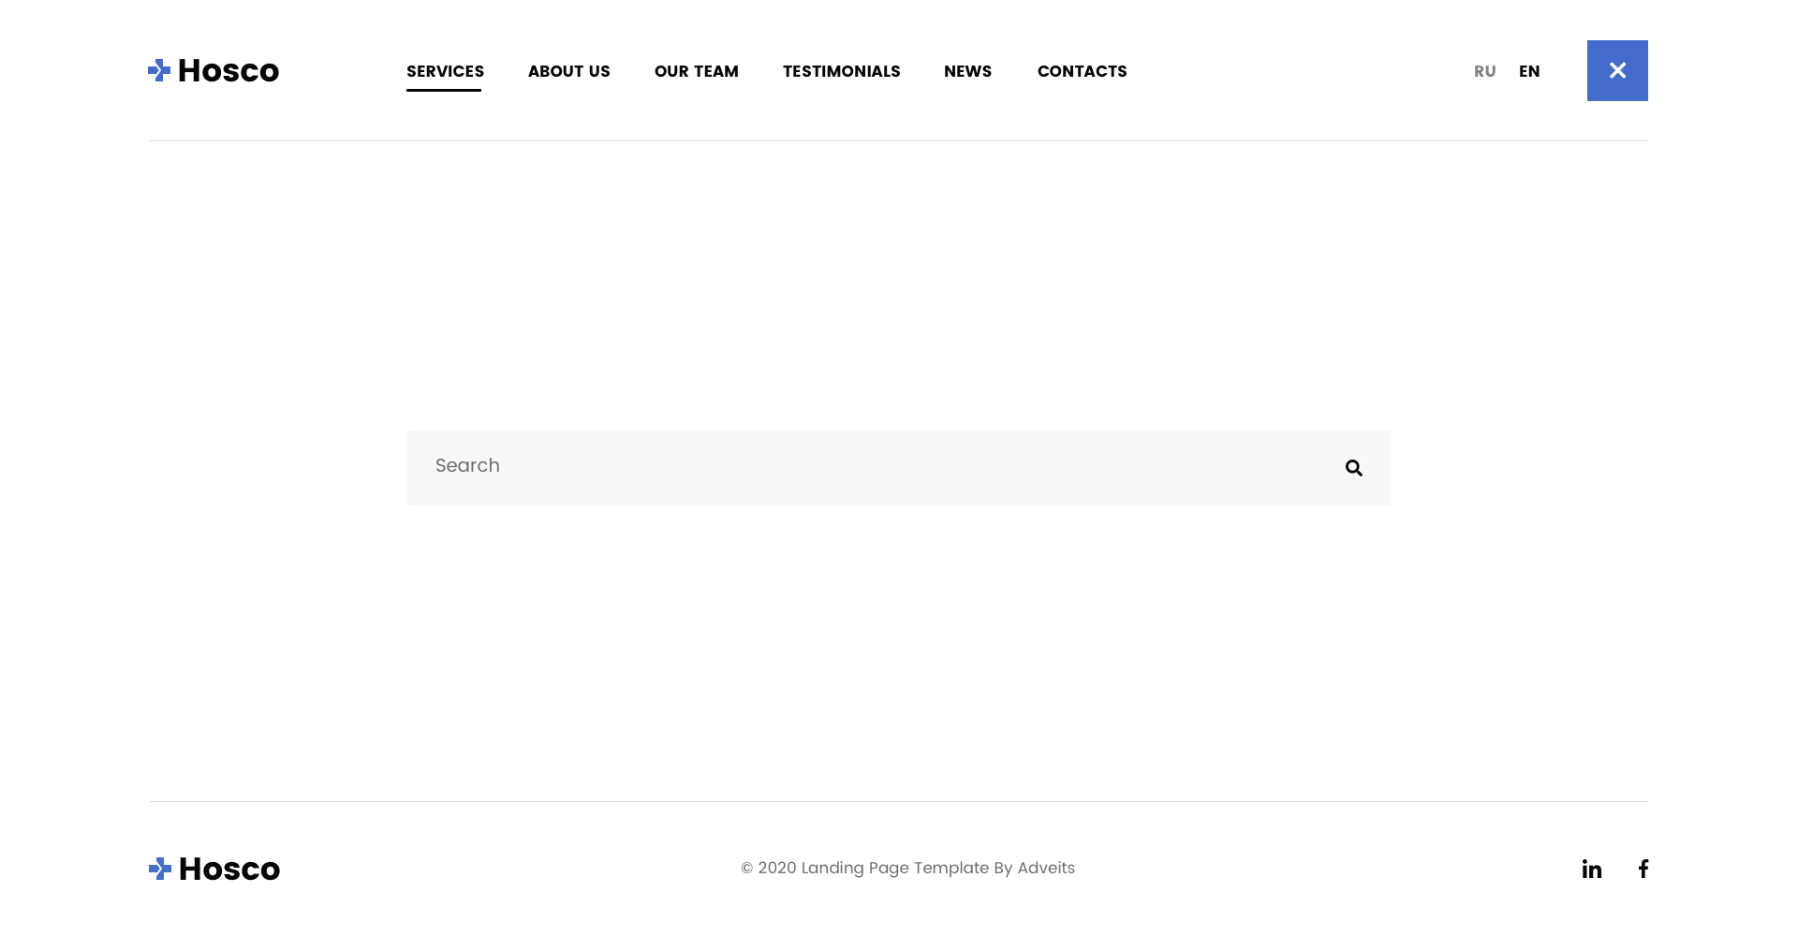Switch language to RU

pos(1484,71)
